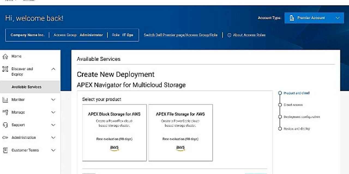349x174 pixels.
Task: Choose the APEX File Storage for AWS card
Action: (180, 133)
